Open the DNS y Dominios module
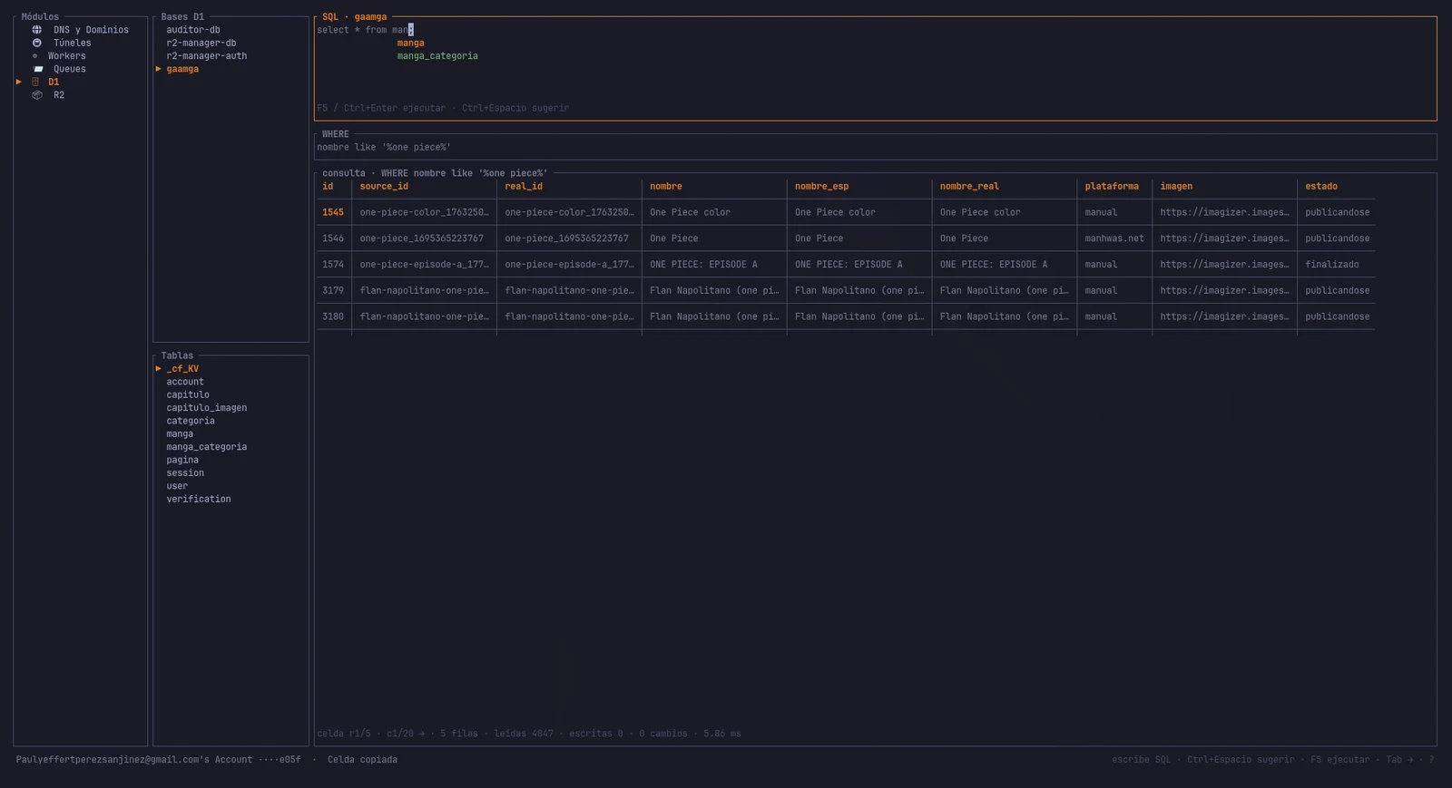The image size is (1452, 788). [x=91, y=30]
